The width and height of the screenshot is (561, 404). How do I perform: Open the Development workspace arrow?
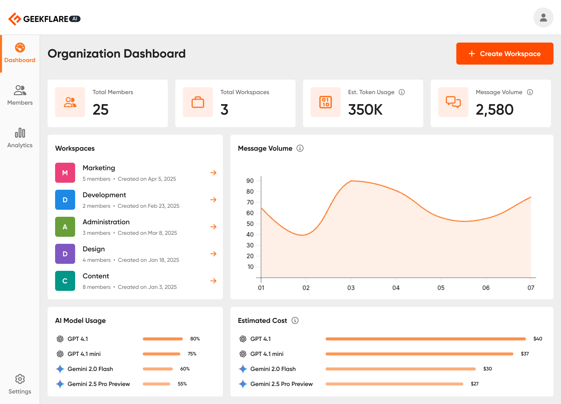tap(214, 200)
